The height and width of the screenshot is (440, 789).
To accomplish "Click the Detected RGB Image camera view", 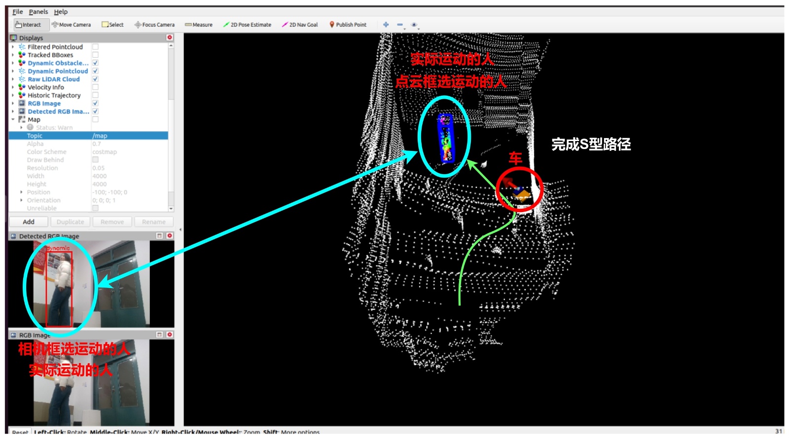I will 91,284.
